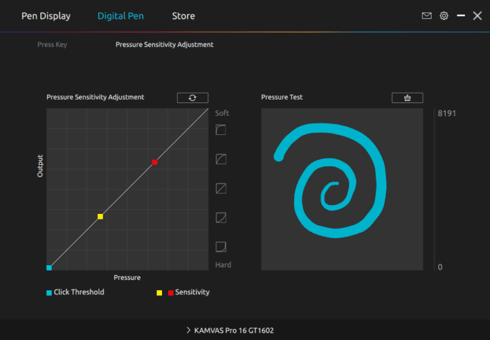Reset the pressure sensitivity curve
This screenshot has width=490, height=340.
pos(193,97)
